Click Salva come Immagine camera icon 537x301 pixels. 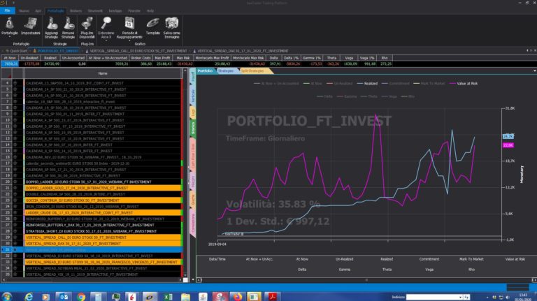pyautogui.click(x=172, y=28)
